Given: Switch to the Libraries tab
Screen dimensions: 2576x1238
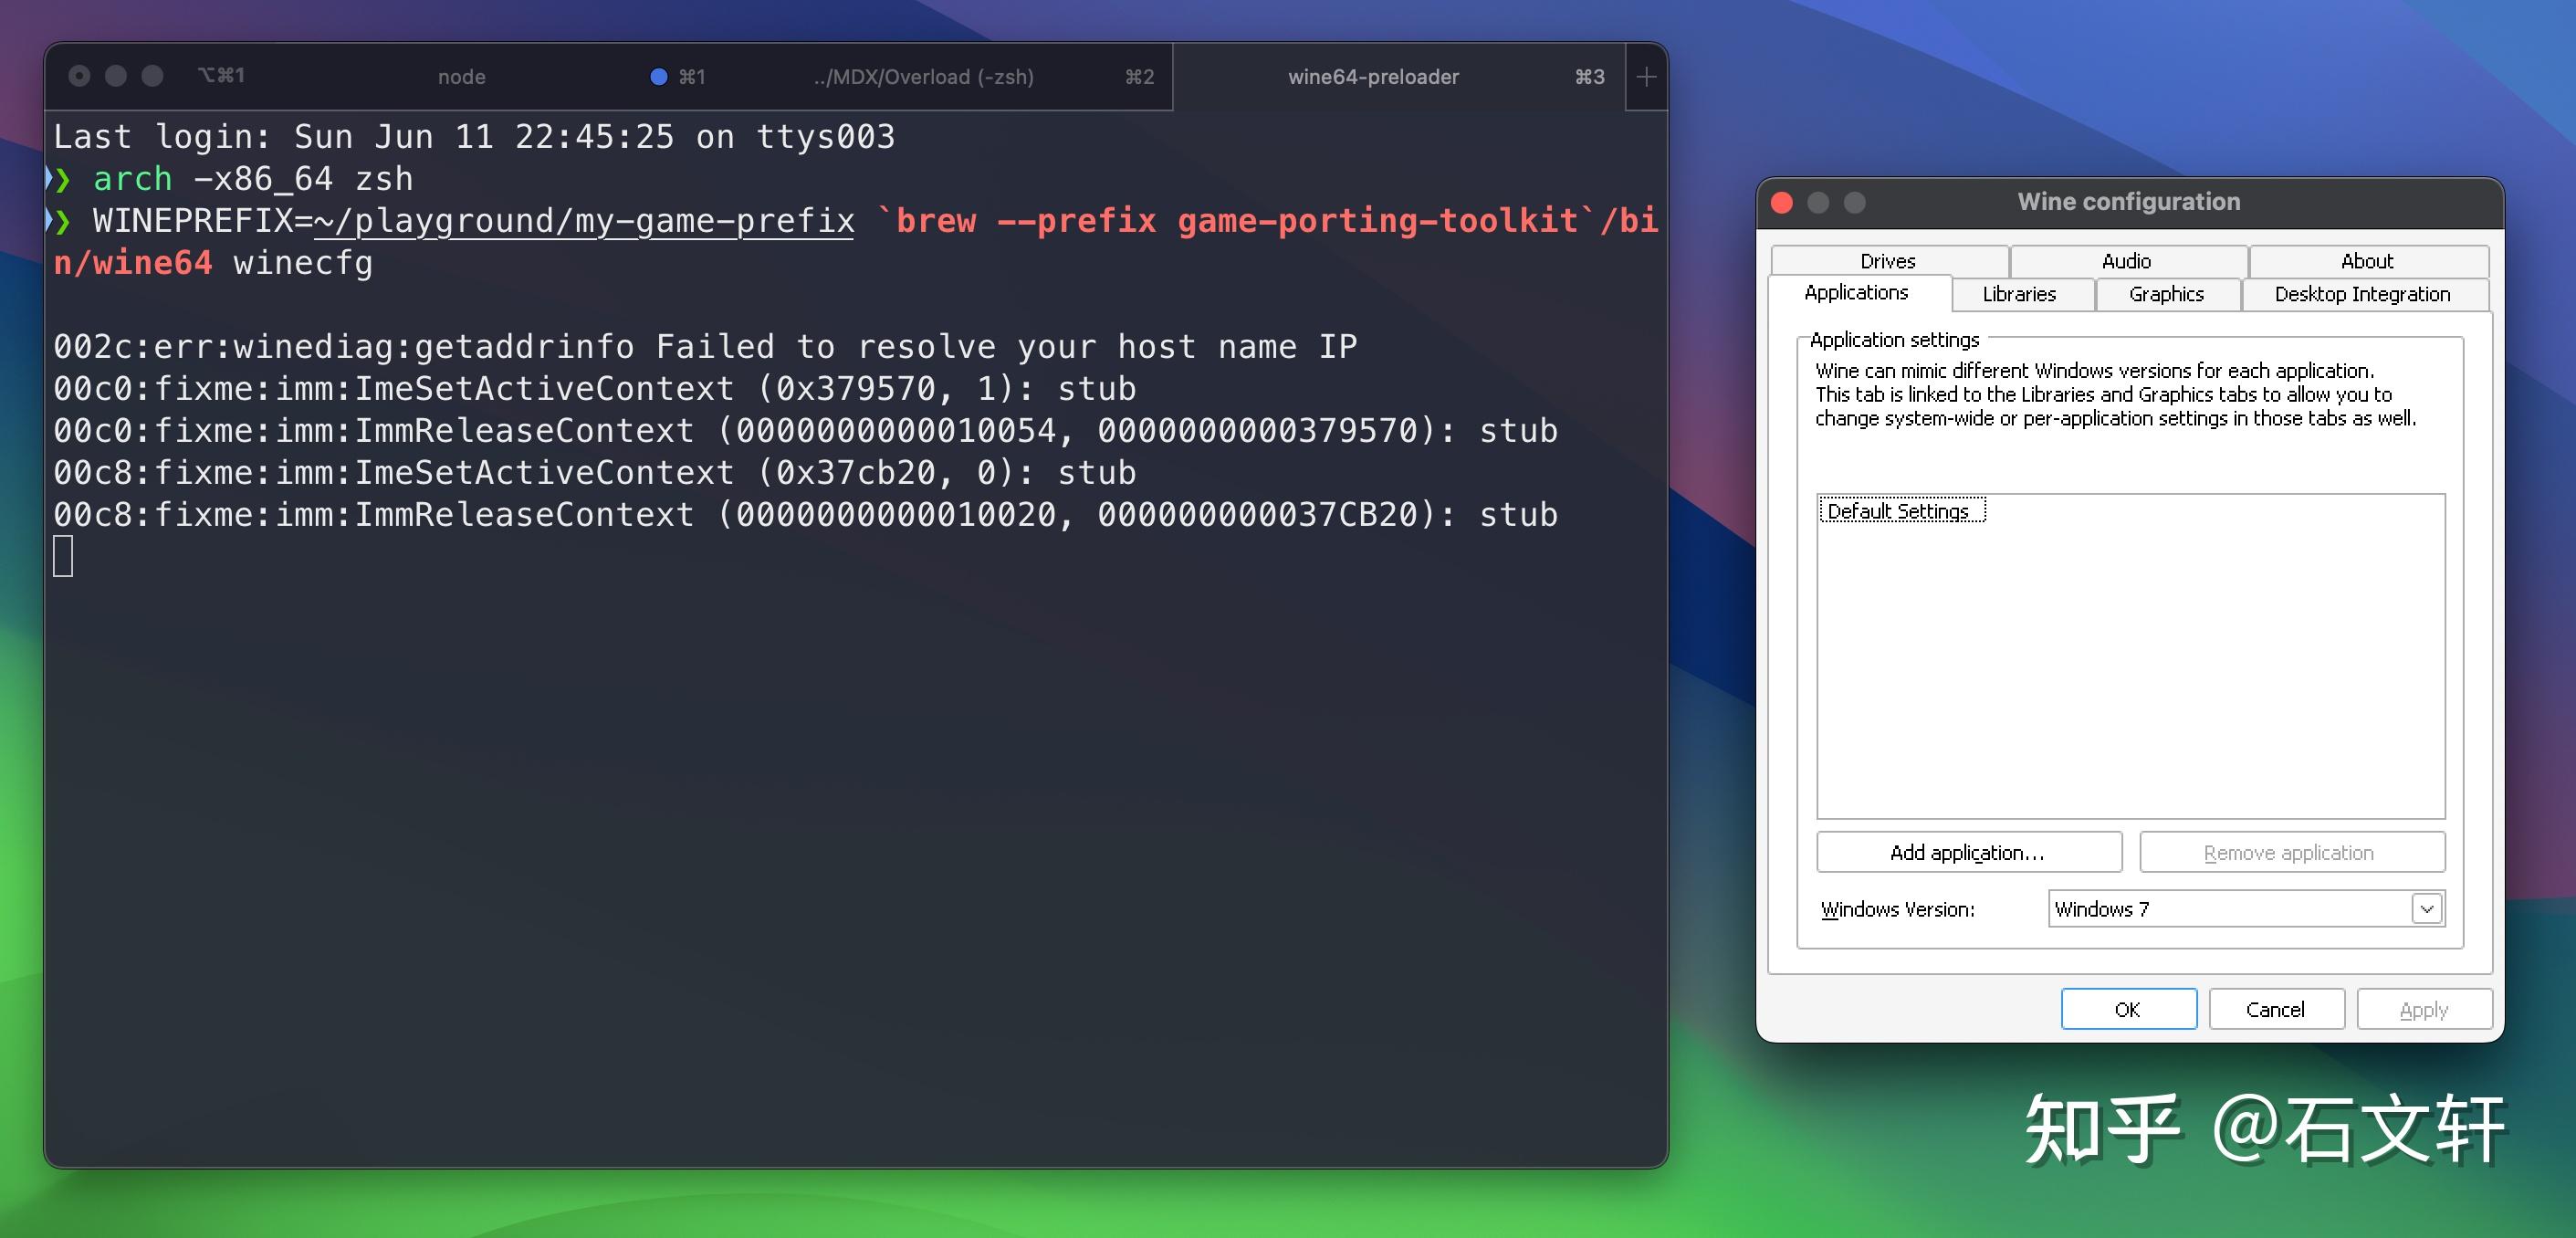Looking at the screenshot, I should point(2019,294).
